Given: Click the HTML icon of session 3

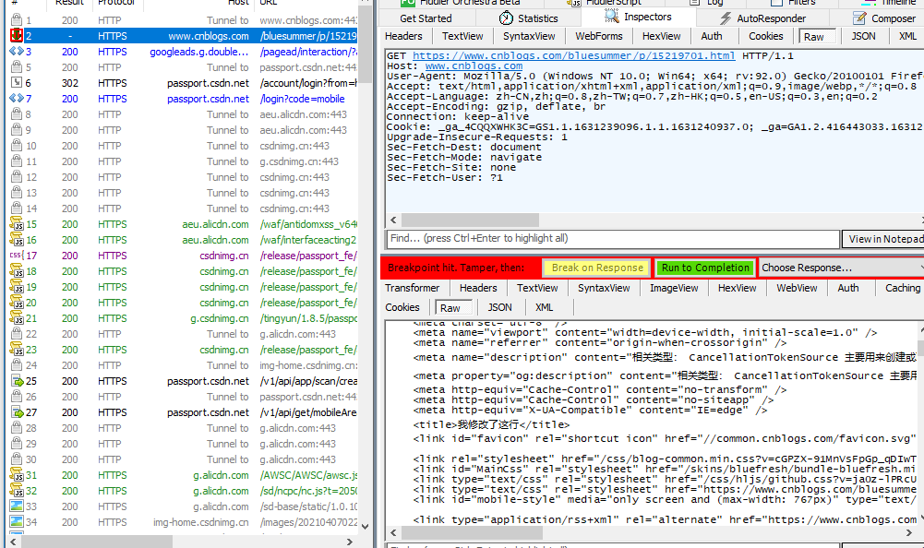Looking at the screenshot, I should (x=17, y=52).
